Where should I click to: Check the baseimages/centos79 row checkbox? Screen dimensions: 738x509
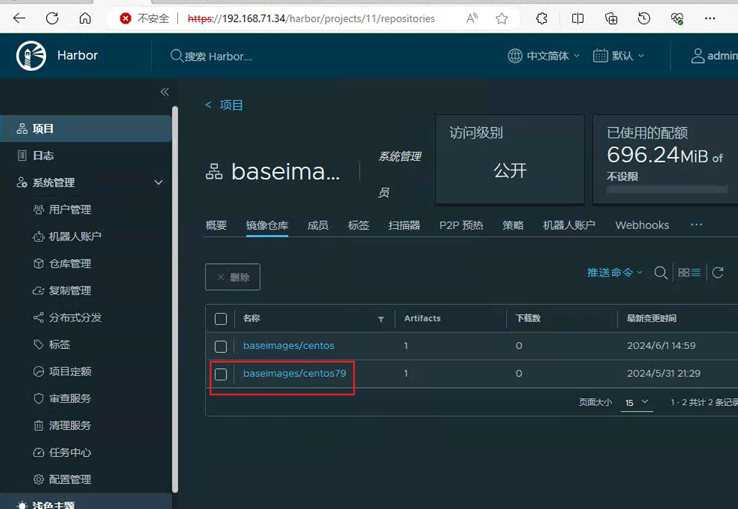(x=221, y=374)
